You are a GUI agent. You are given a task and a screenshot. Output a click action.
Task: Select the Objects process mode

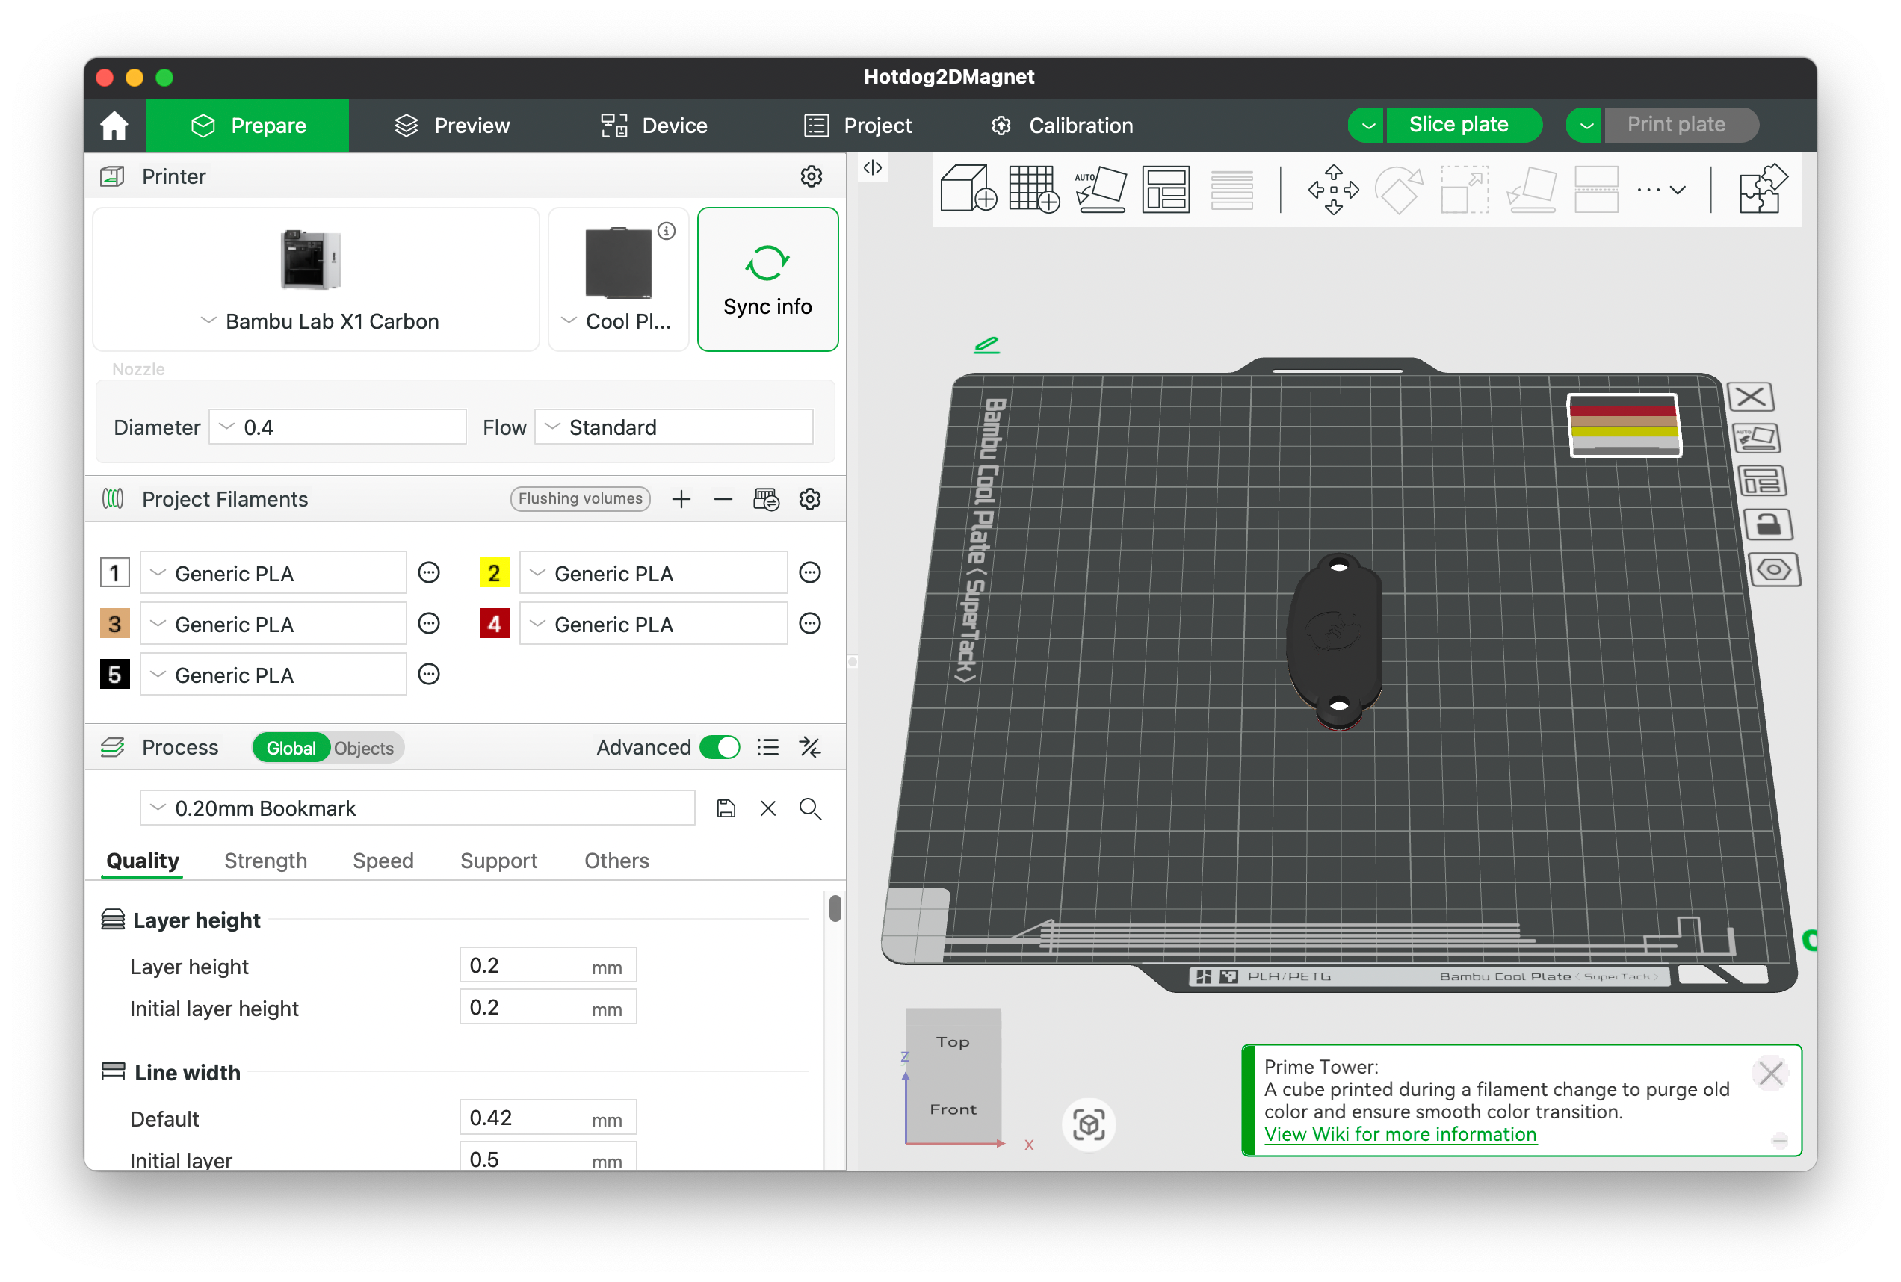point(364,748)
